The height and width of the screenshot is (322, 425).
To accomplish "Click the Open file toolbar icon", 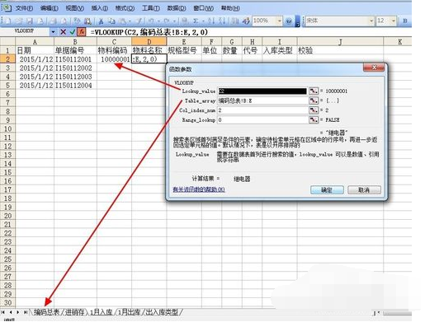I will [18, 21].
